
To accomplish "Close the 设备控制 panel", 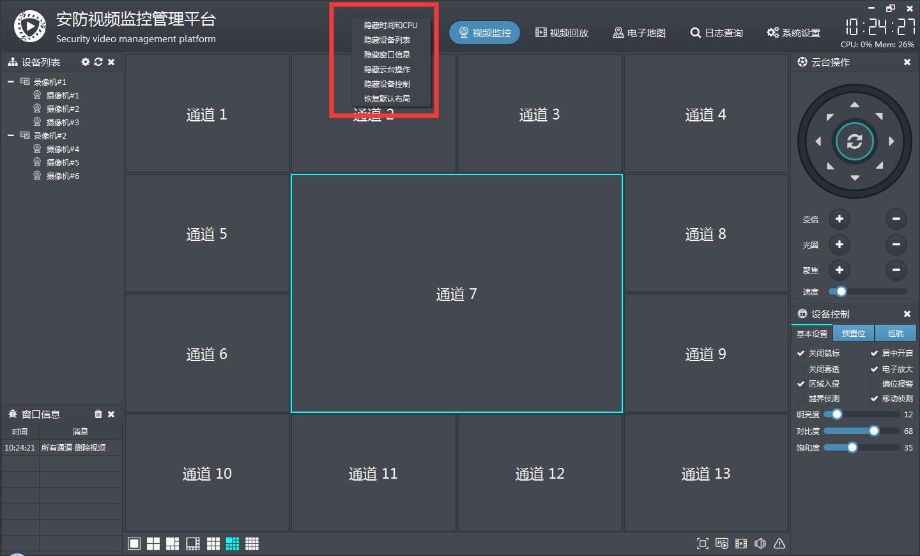I will point(907,314).
